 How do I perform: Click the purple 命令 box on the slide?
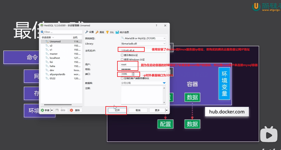[21, 57]
